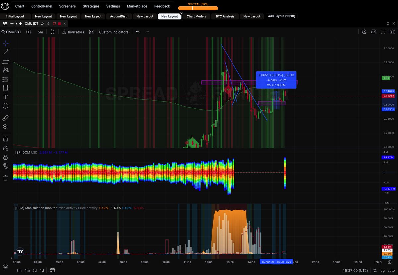Viewport: 398px width, 275px height.
Task: Redo the last chart action
Action: click(147, 32)
